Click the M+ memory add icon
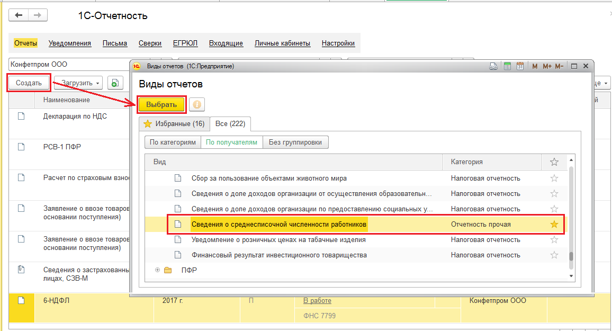 pyautogui.click(x=547, y=66)
